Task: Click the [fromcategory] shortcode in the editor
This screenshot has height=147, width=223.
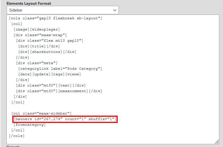Action: coord(30,125)
